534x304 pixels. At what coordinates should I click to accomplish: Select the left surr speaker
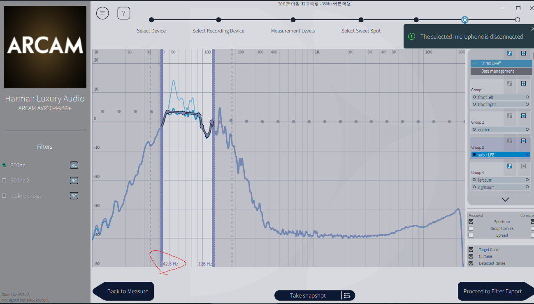pos(501,180)
